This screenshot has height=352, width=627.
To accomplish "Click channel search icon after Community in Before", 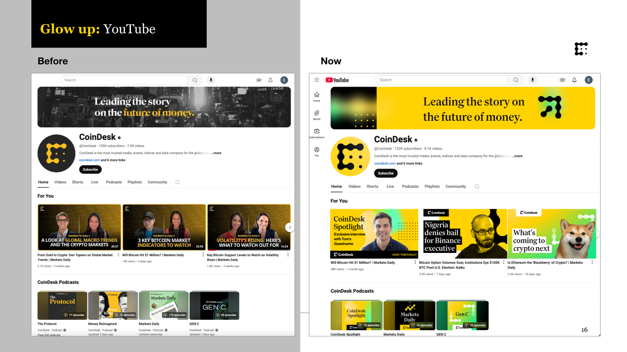I will 178,182.
